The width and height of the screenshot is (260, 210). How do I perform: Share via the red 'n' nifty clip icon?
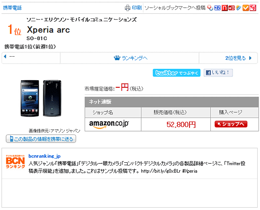[225, 8]
